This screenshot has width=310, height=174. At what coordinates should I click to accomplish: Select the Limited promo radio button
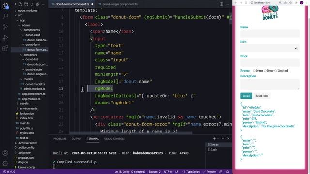[x=276, y=71]
